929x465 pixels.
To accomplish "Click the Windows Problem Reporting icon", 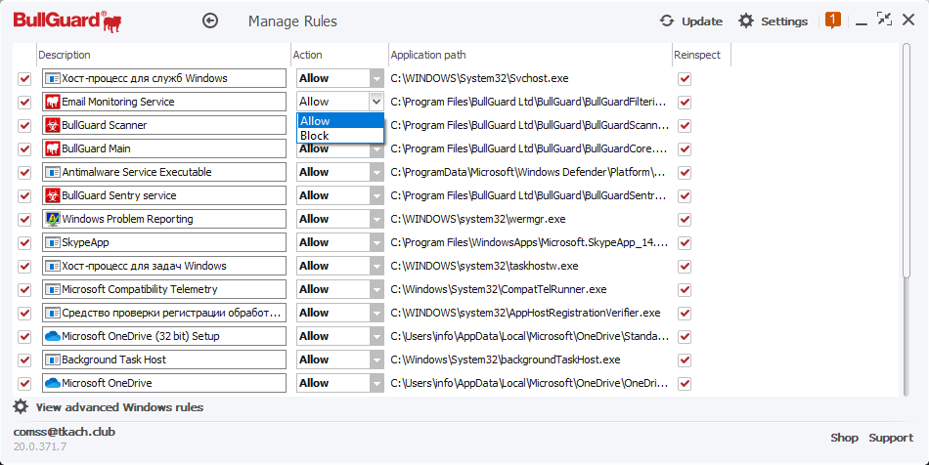I will [x=53, y=219].
